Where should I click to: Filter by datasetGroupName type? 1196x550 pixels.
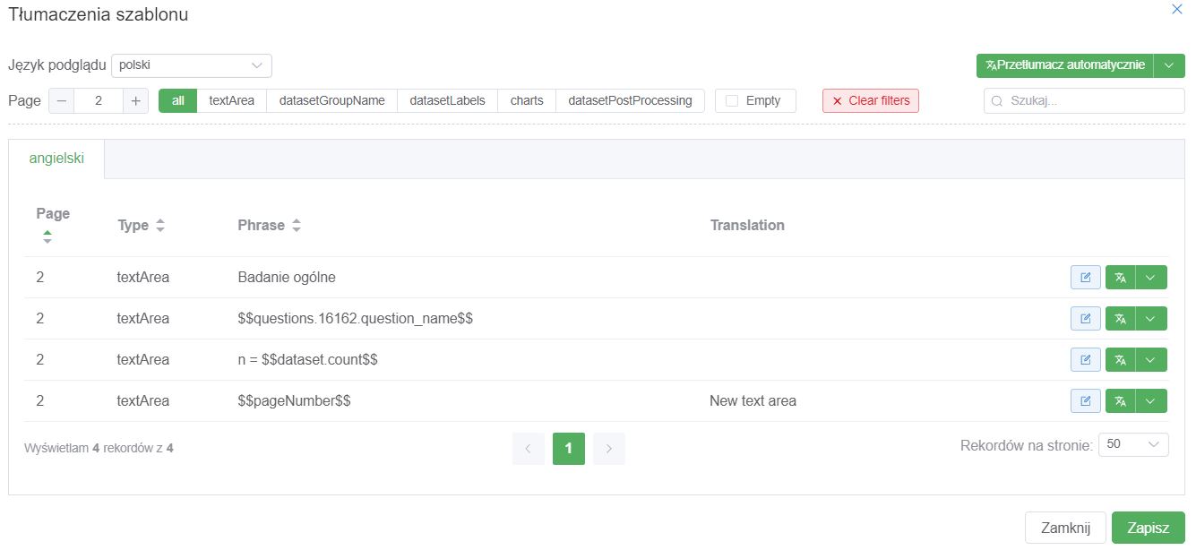(332, 100)
